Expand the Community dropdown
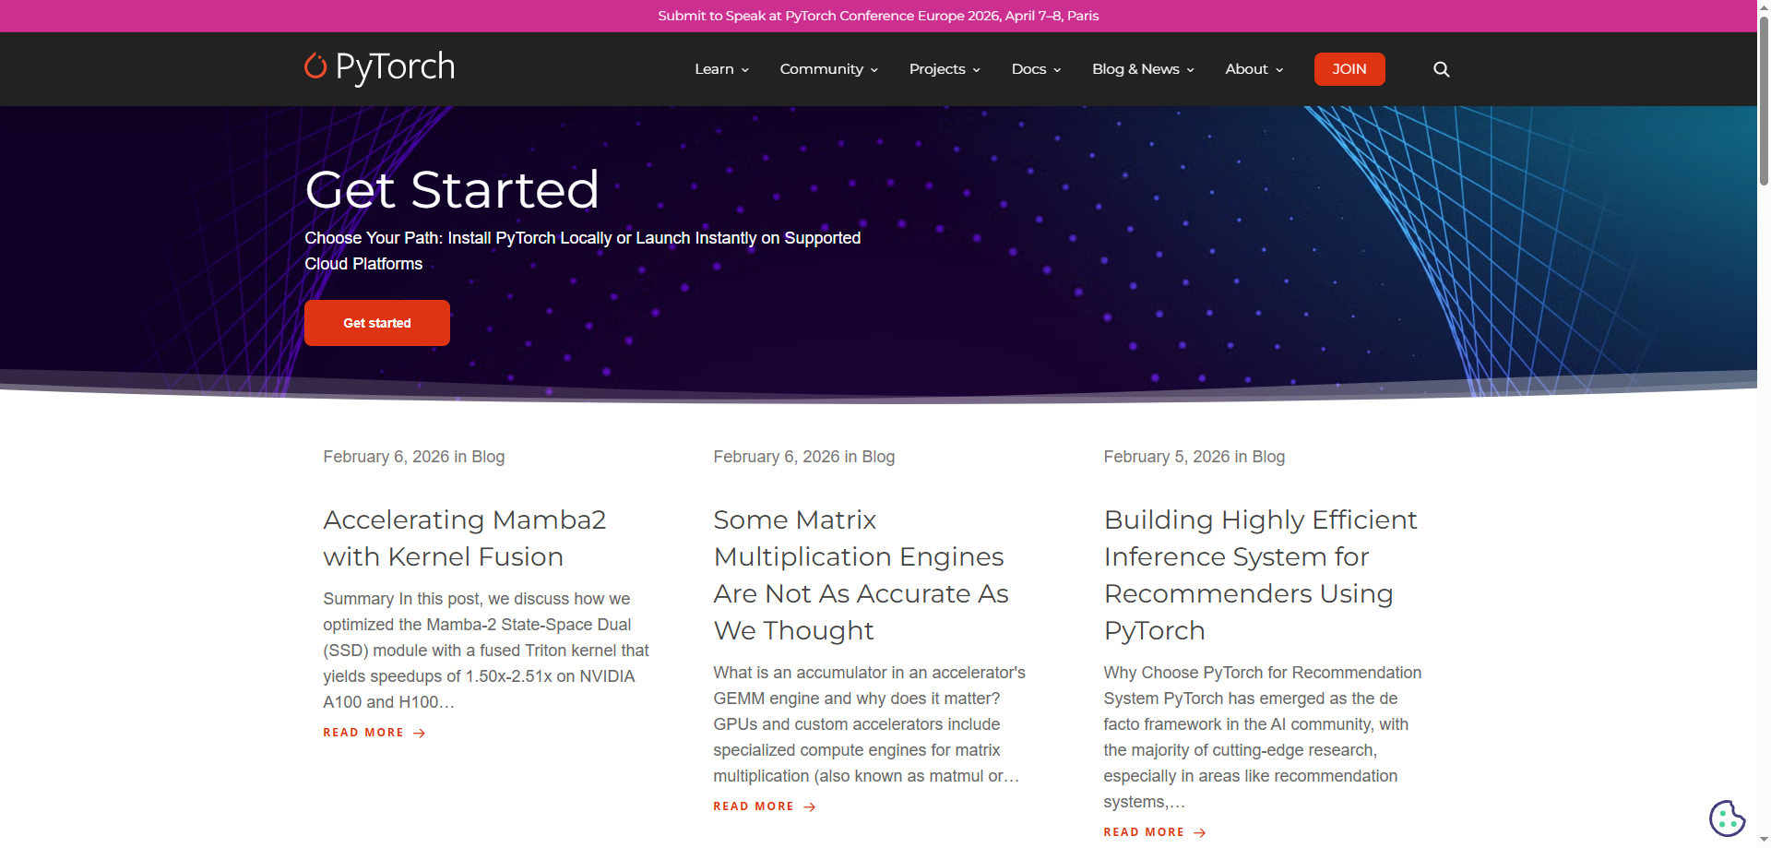This screenshot has height=848, width=1771. pos(827,68)
